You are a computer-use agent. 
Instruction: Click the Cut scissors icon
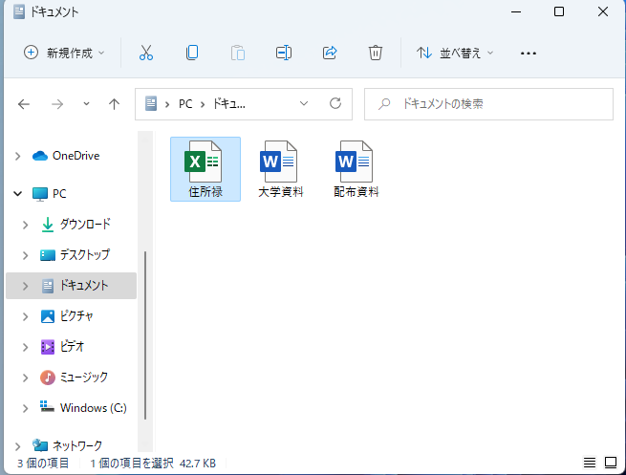pos(146,53)
